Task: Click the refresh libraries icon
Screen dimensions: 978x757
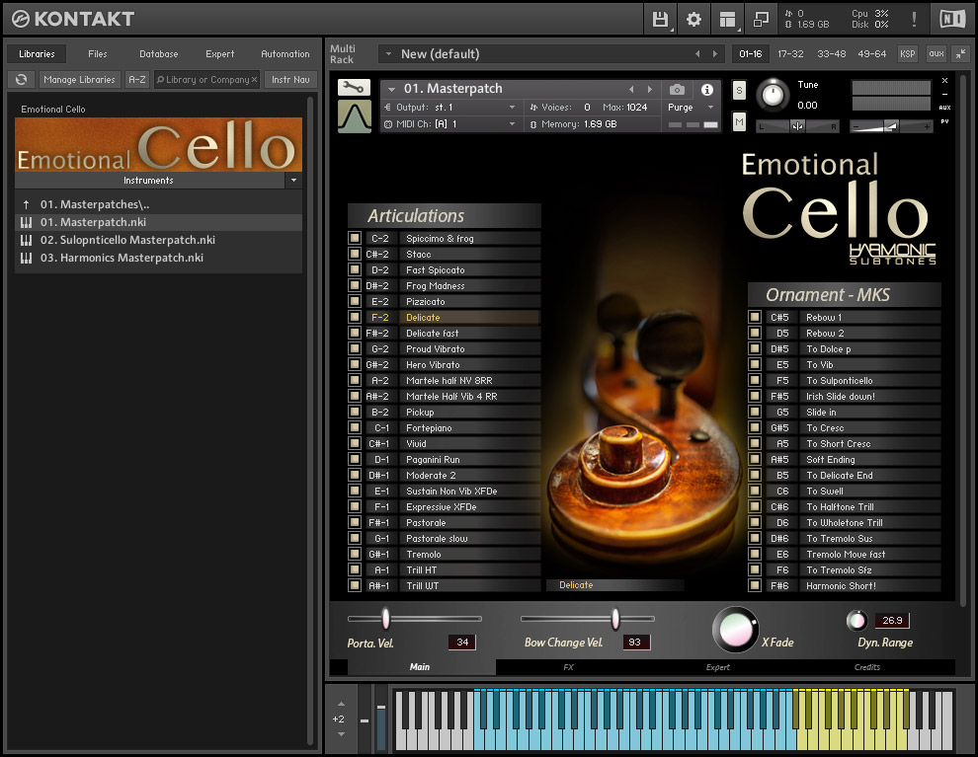Action: [x=21, y=80]
